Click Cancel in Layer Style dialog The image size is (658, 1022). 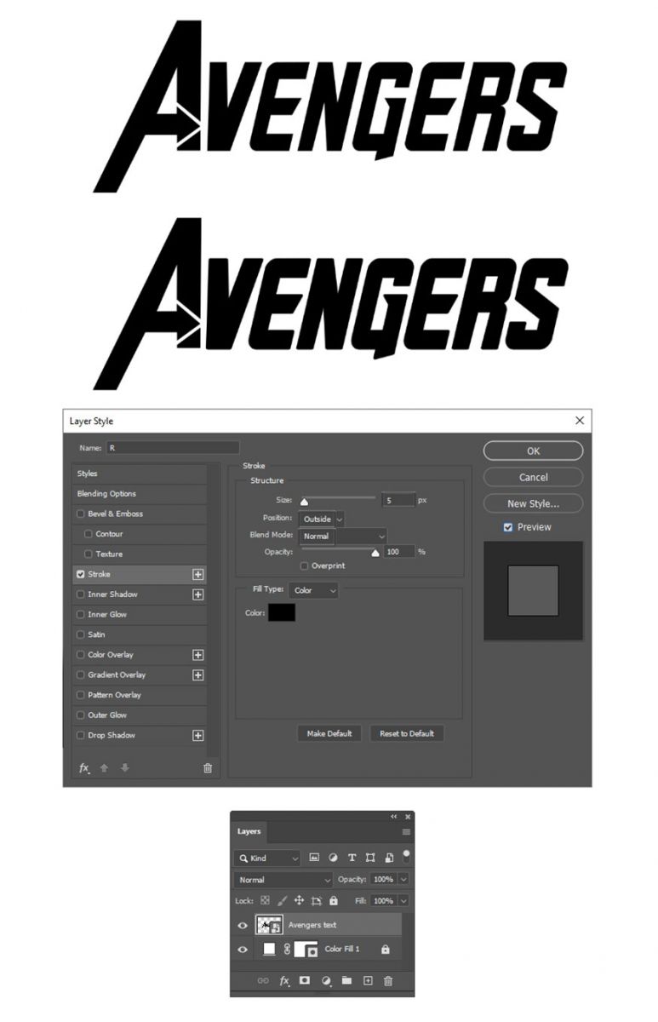click(x=533, y=477)
